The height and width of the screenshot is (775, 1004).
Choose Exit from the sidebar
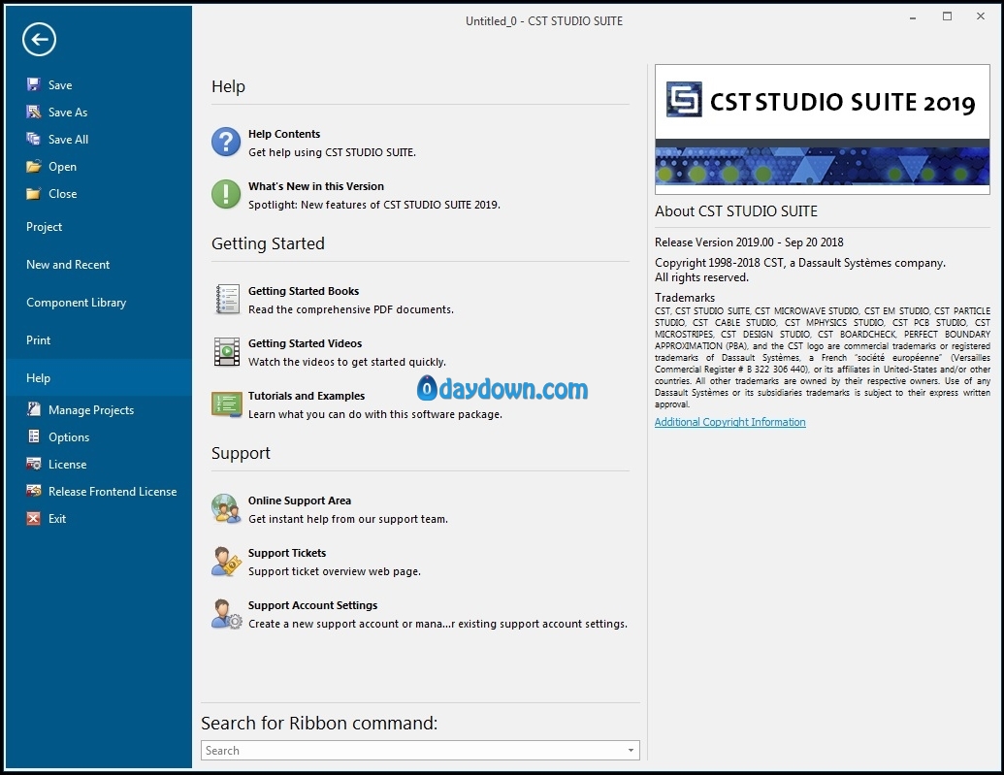[x=57, y=518]
